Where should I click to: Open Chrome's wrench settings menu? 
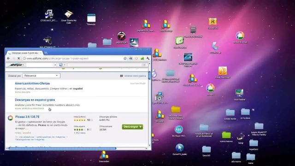pyautogui.click(x=148, y=59)
